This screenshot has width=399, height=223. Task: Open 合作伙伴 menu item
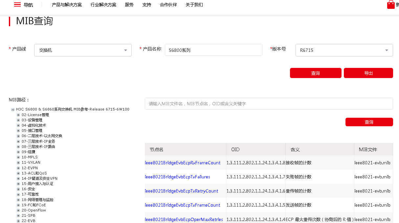click(168, 5)
